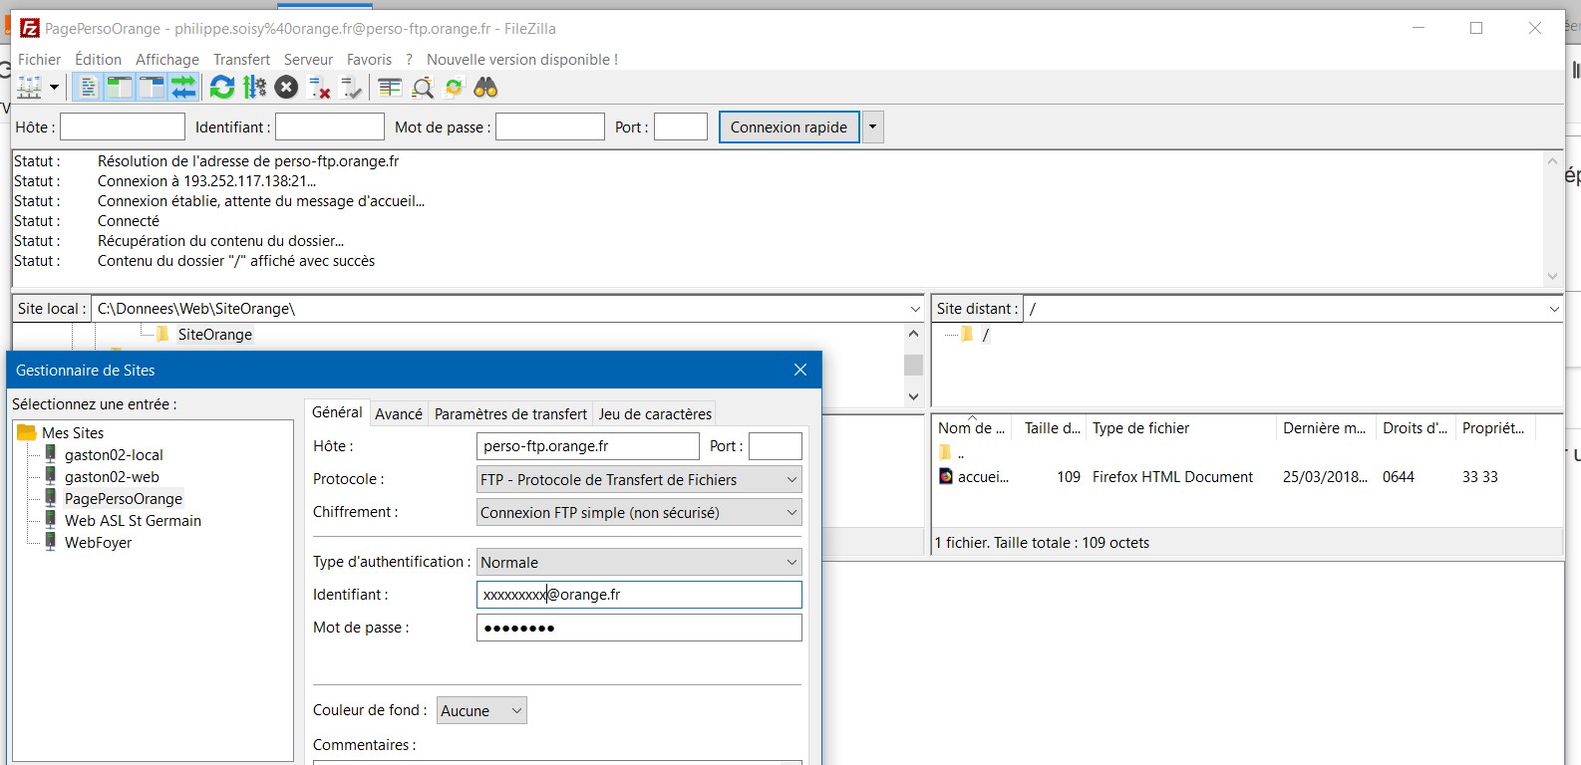This screenshot has height=765, width=1581.
Task: Switch to the Paramètres de transfert tab
Action: click(510, 413)
